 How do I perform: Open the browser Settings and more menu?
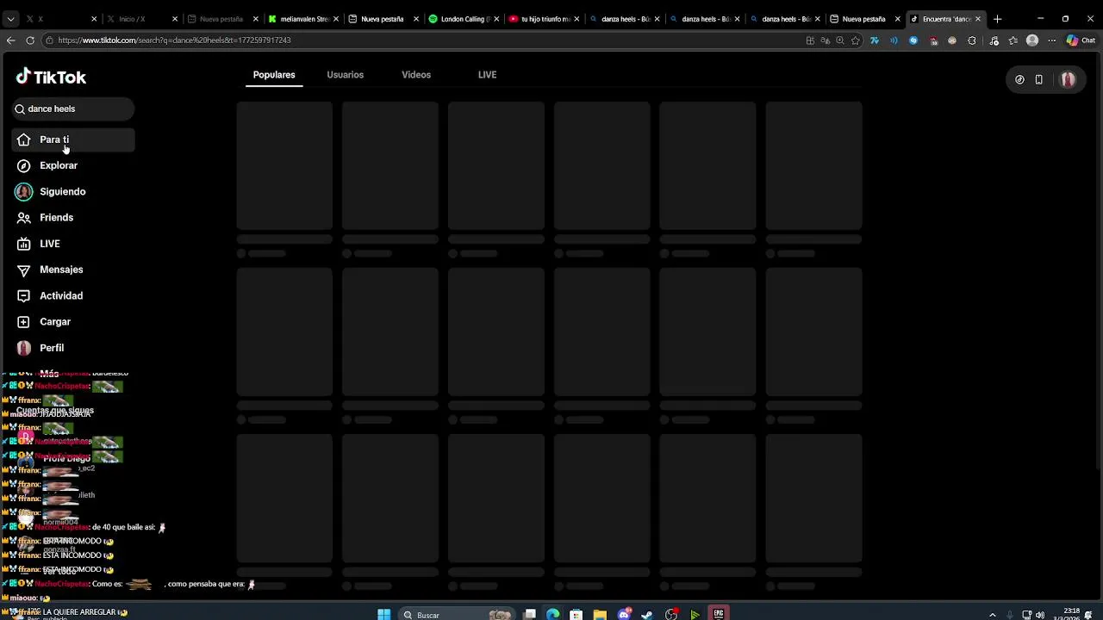click(x=1051, y=40)
